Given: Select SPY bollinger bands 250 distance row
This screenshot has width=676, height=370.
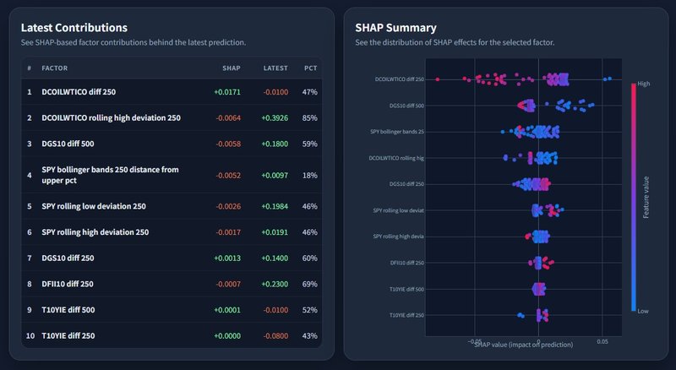Looking at the screenshot, I should pos(172,175).
